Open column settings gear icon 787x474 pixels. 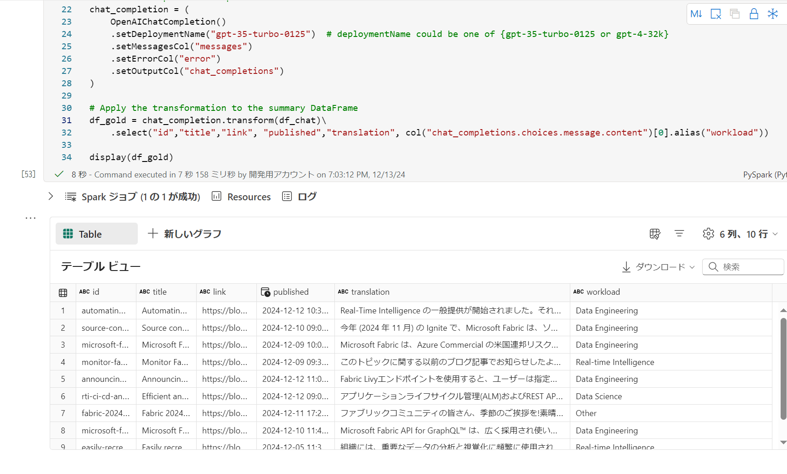[x=709, y=234]
